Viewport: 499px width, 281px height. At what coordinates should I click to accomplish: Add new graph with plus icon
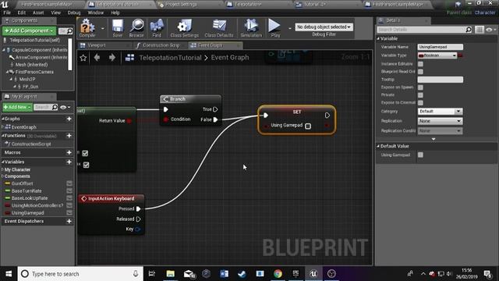[69, 119]
